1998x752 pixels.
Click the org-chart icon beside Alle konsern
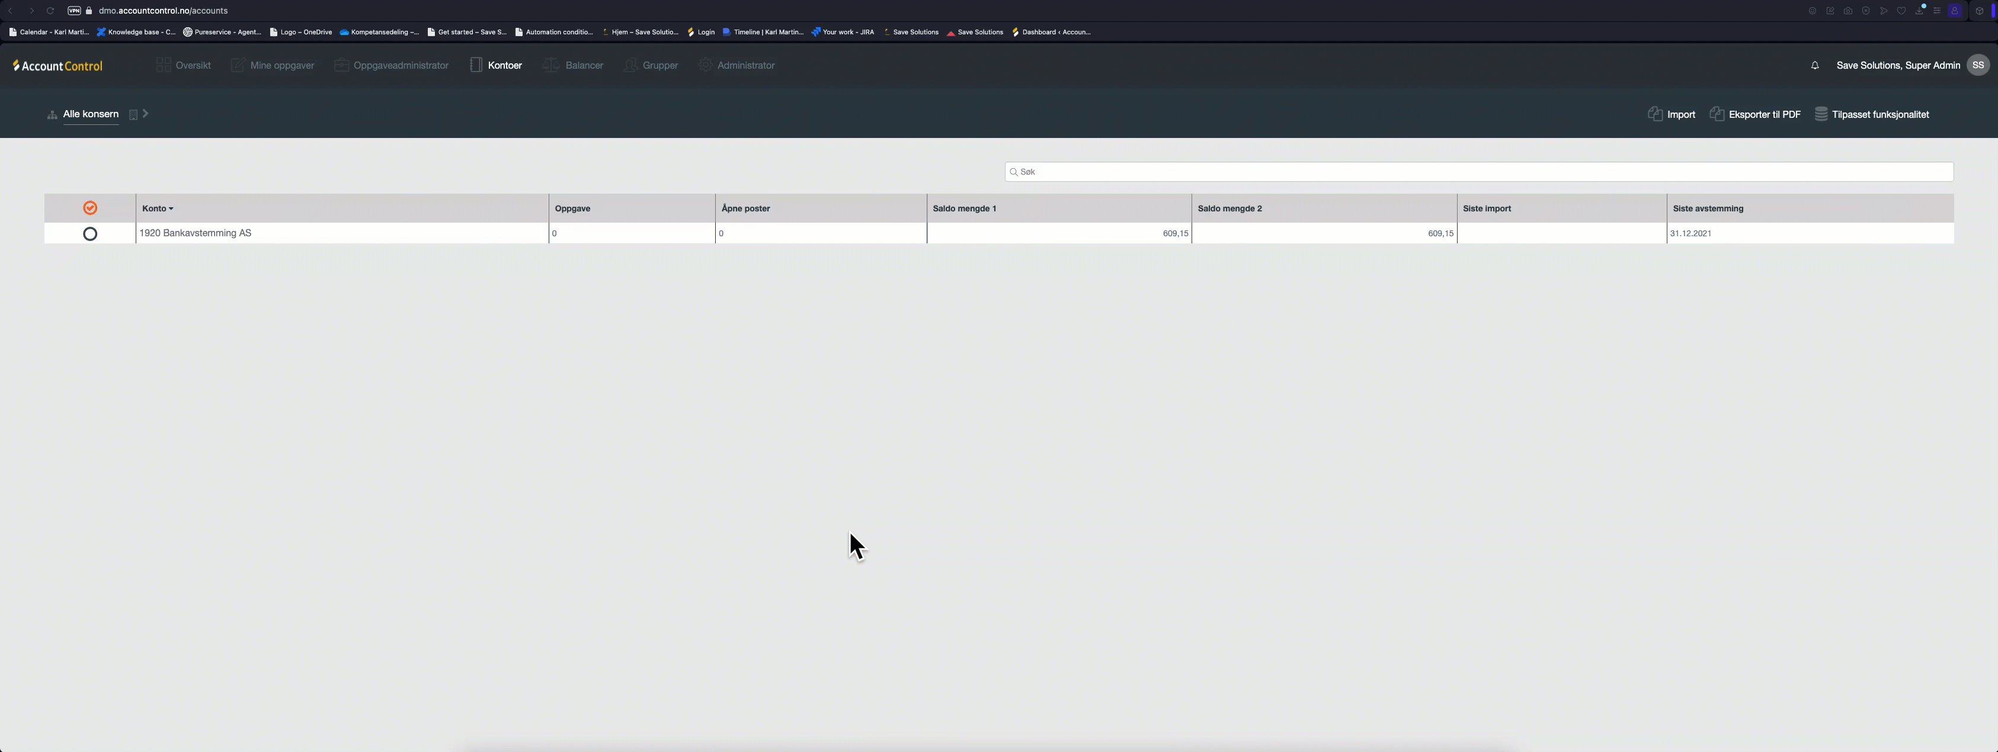(x=51, y=114)
